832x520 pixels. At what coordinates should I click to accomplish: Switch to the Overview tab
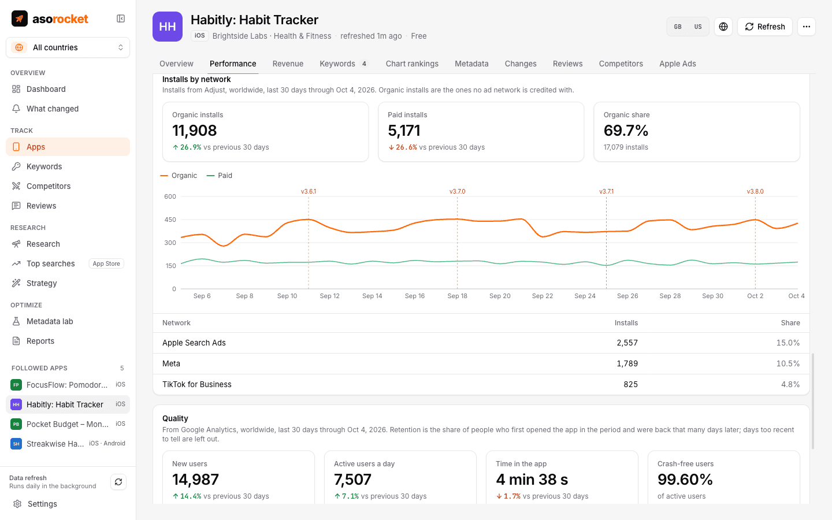(x=176, y=64)
